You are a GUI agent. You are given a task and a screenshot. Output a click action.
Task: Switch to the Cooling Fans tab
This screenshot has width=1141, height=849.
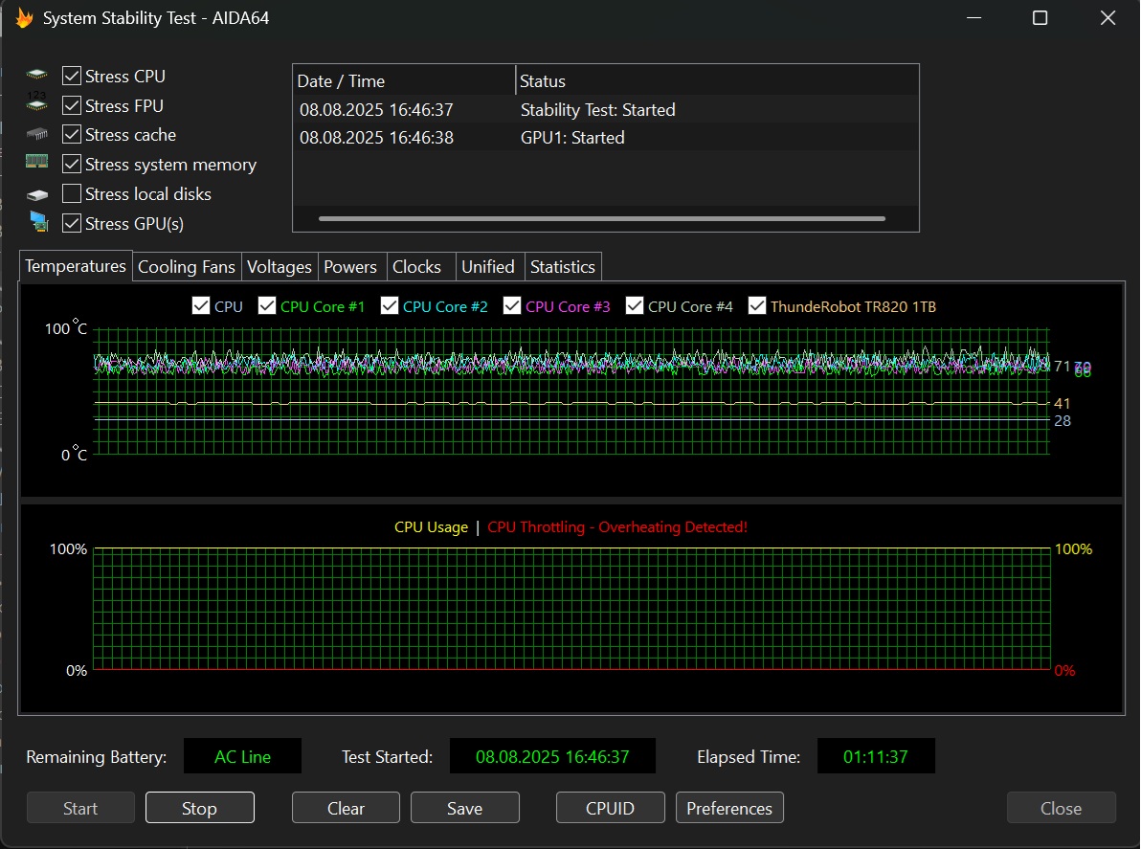pyautogui.click(x=187, y=267)
